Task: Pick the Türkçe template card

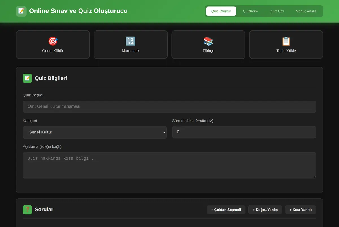Action: (208, 44)
